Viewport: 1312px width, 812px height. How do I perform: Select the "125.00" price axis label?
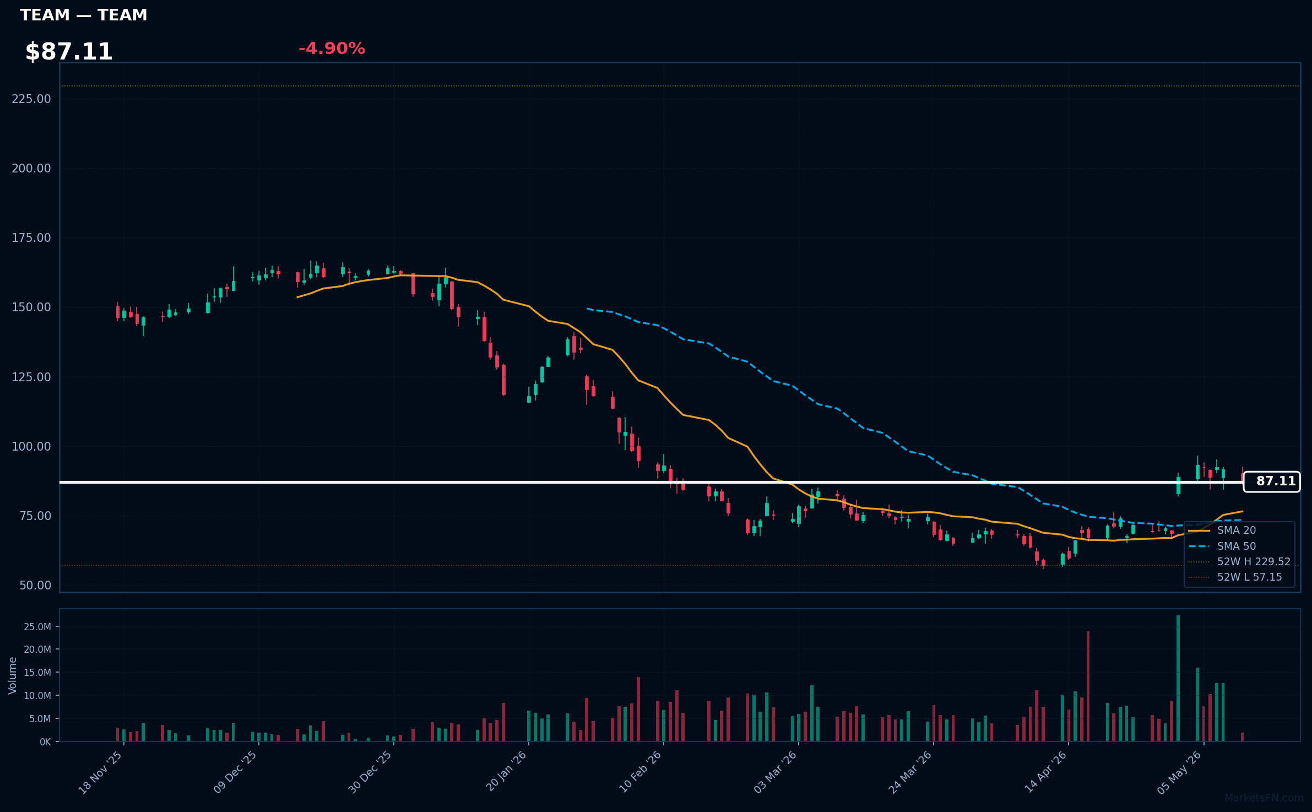[31, 377]
